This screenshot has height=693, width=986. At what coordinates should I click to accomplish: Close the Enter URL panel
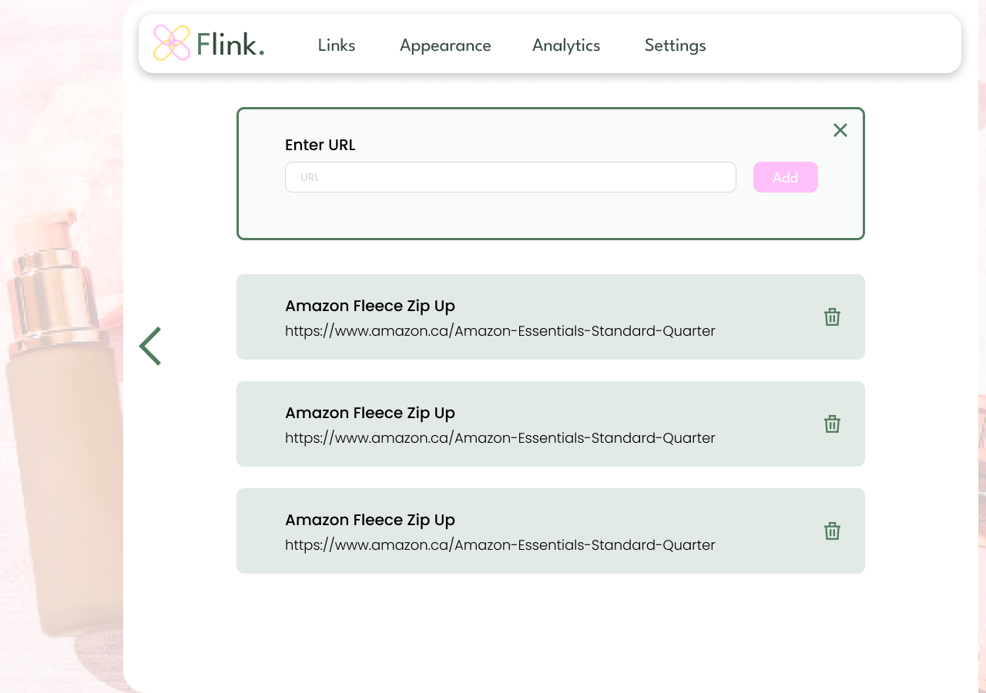pyautogui.click(x=840, y=130)
